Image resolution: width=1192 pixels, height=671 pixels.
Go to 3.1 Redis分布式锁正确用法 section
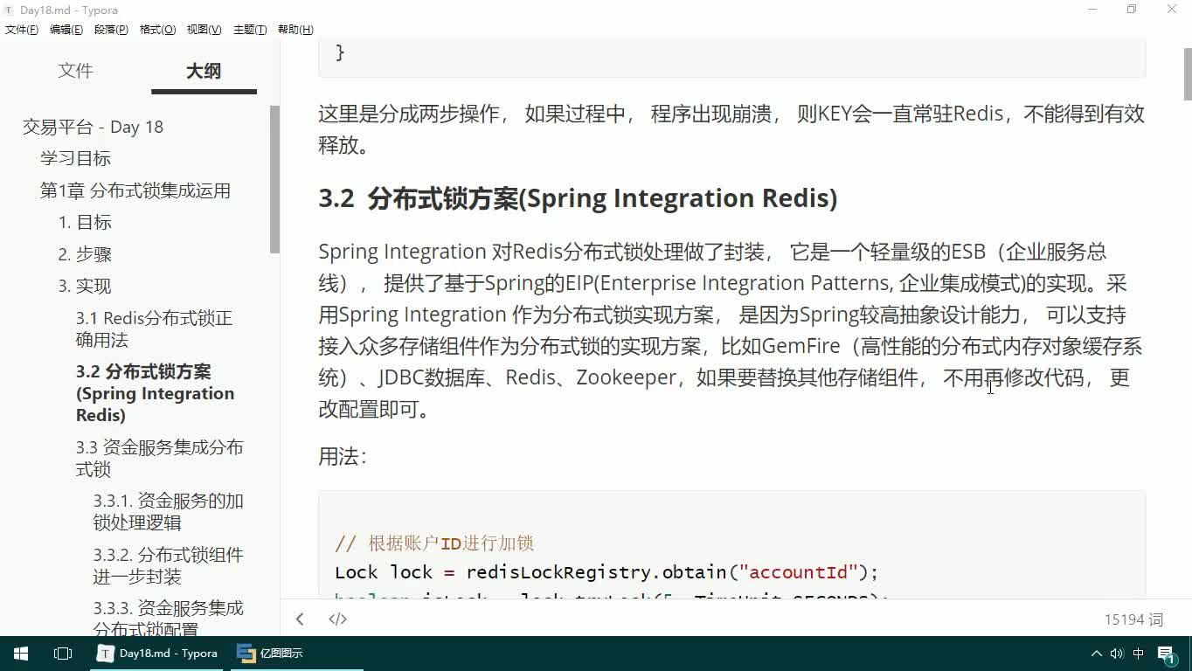[154, 329]
